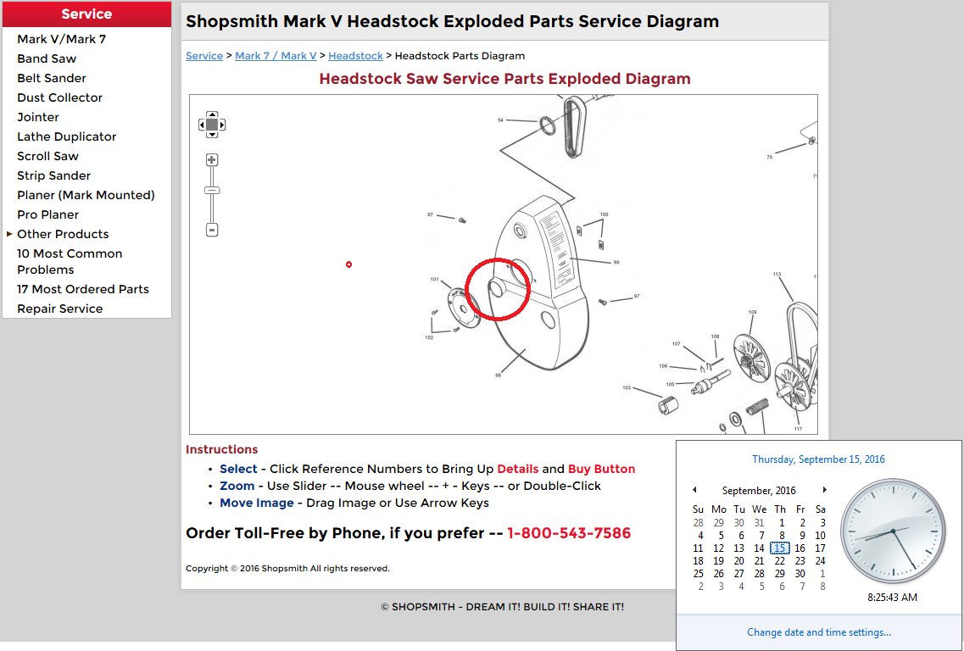
Task: Click reference number 101 in diagram
Action: [435, 279]
